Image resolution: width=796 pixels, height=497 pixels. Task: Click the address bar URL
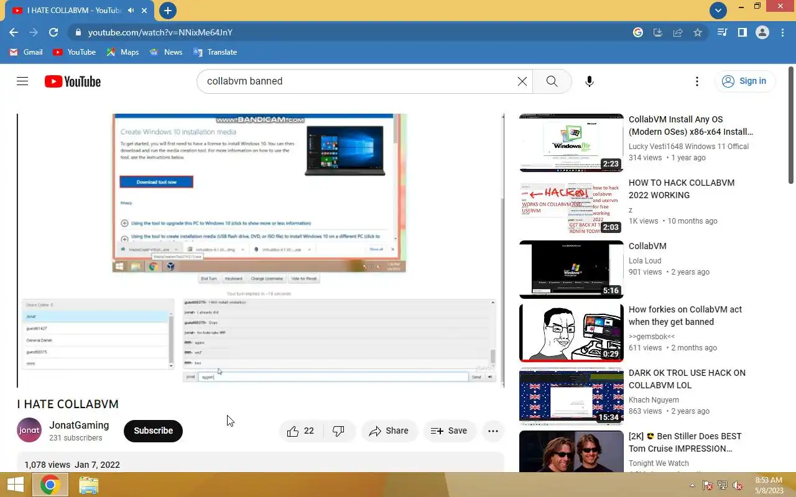[x=160, y=32]
